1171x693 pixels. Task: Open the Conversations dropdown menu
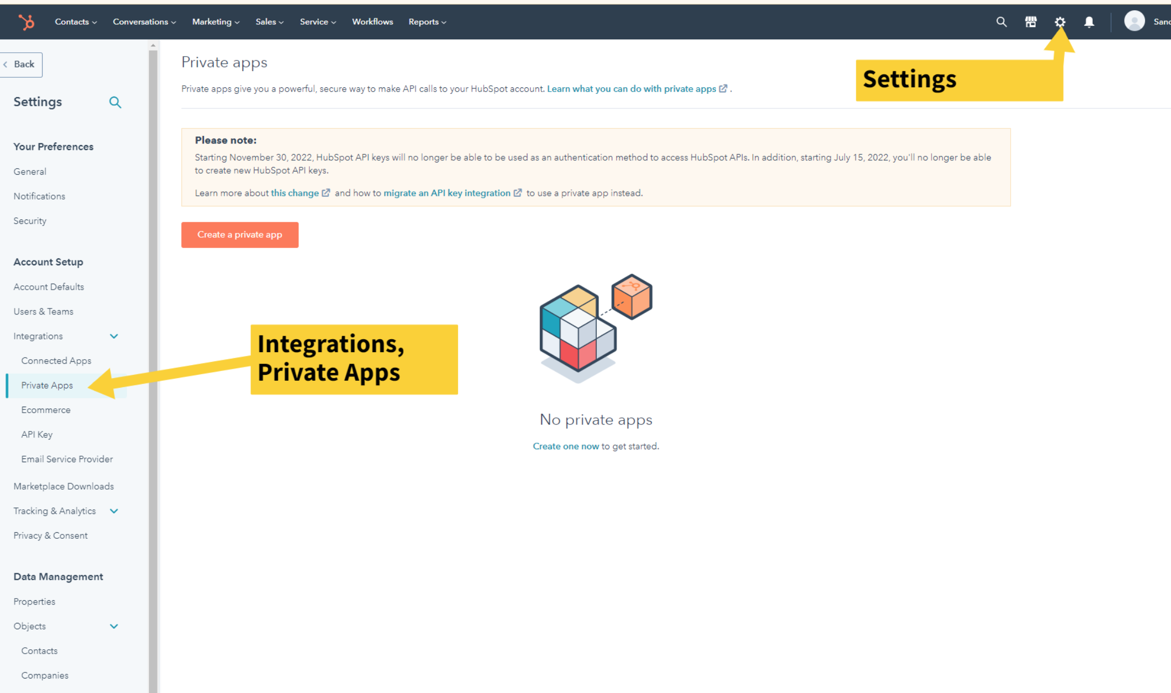click(145, 22)
